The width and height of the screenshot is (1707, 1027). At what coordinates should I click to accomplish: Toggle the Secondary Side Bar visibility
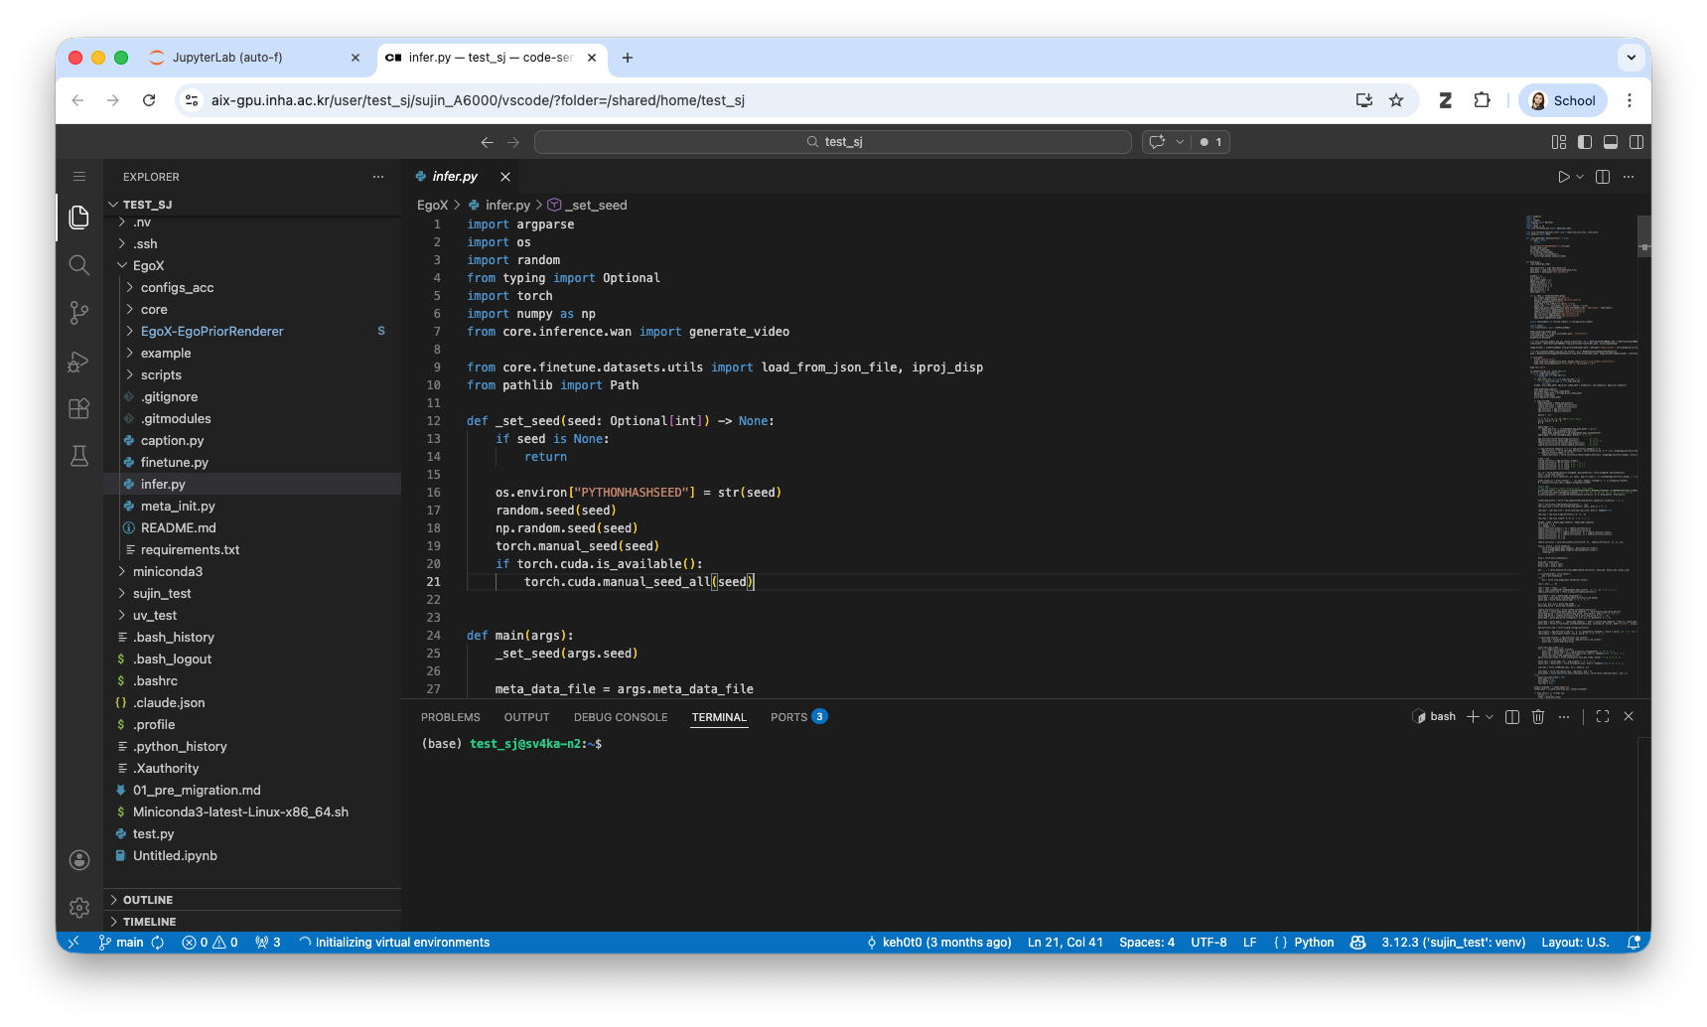1636,142
